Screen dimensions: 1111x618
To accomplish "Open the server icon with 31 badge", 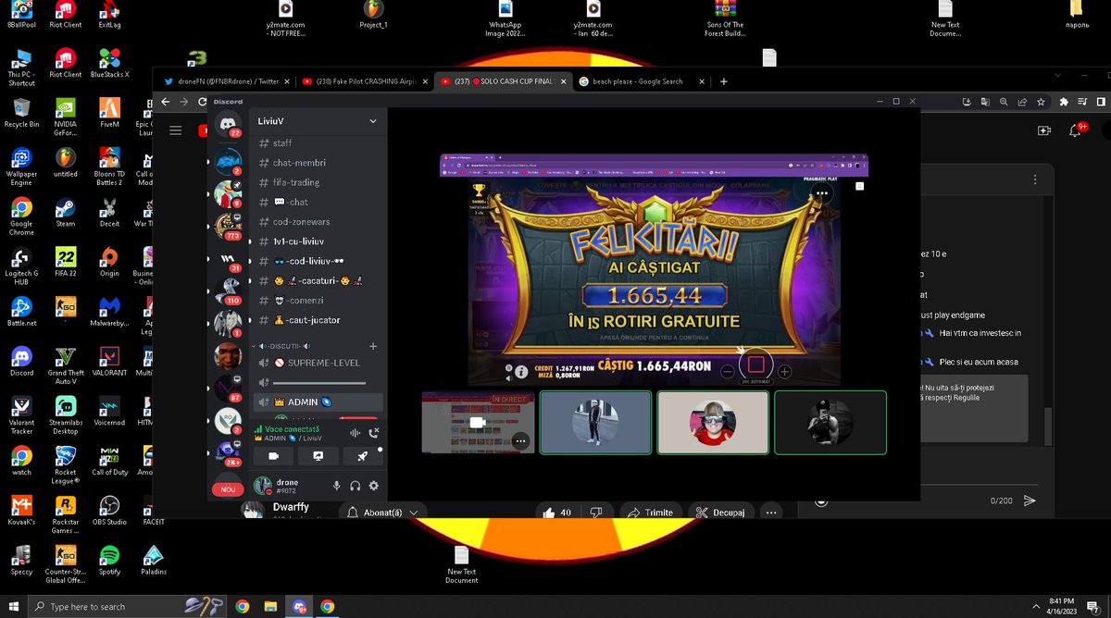I will [228, 258].
